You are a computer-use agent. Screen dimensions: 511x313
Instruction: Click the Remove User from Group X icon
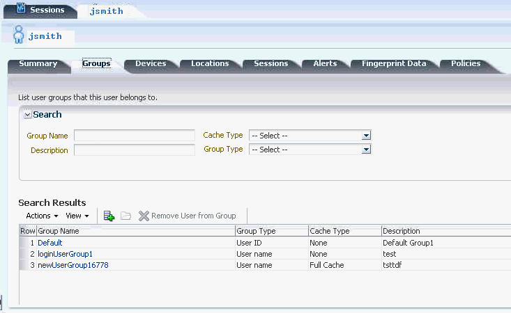144,216
